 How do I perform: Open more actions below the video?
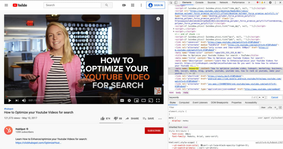(160, 119)
